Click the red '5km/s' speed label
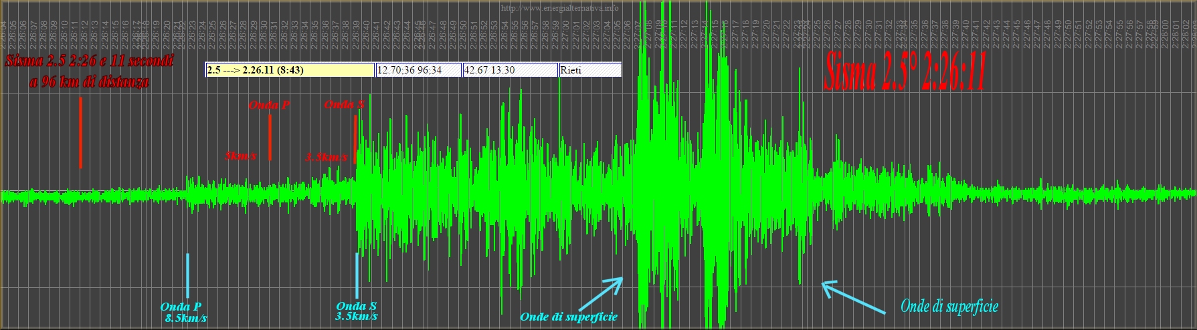This screenshot has height=330, width=1197. tap(240, 156)
